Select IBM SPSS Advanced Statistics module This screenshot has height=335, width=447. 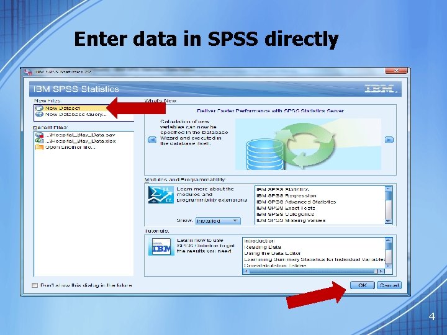[x=296, y=202]
